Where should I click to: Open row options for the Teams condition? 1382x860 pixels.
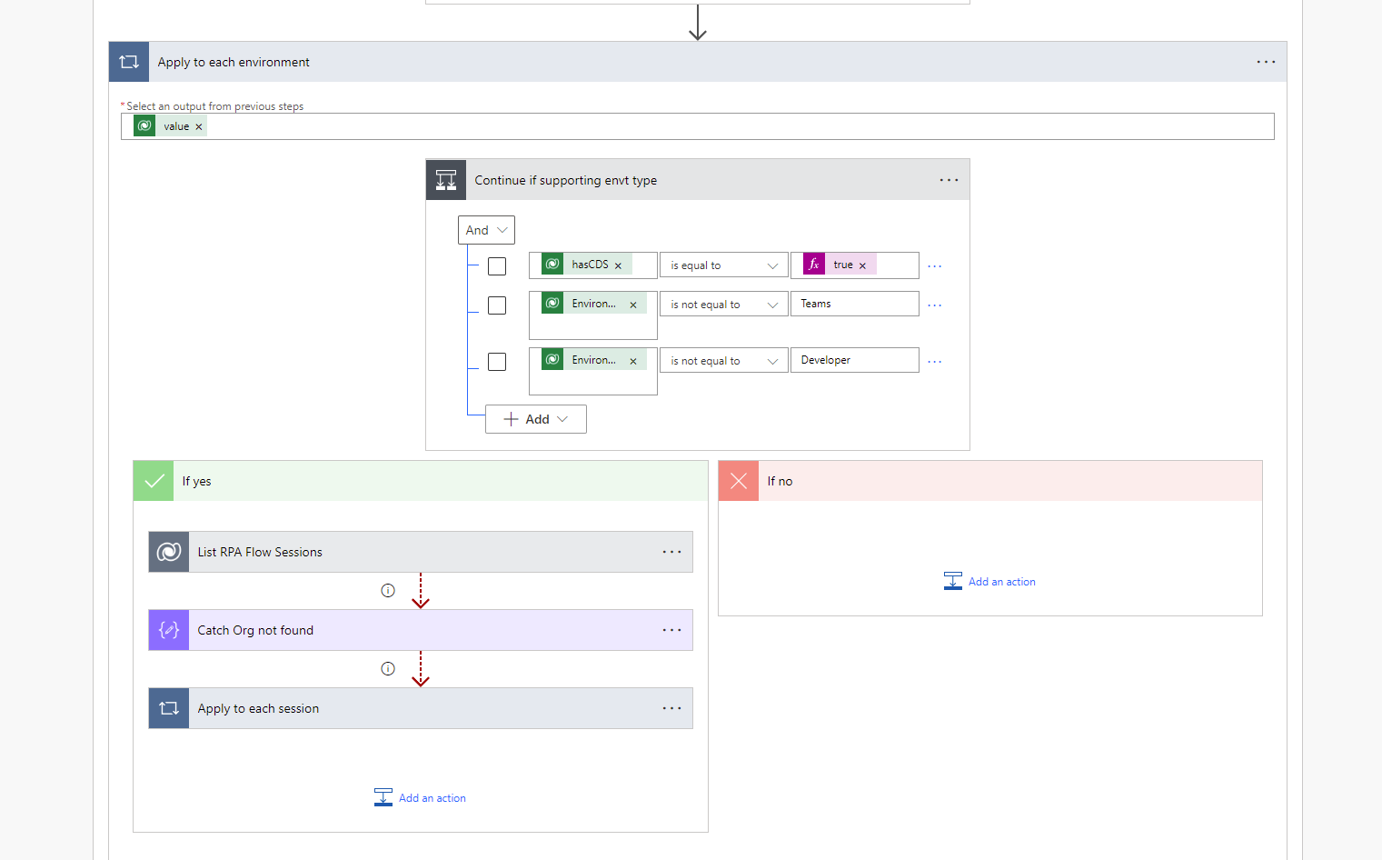934,305
